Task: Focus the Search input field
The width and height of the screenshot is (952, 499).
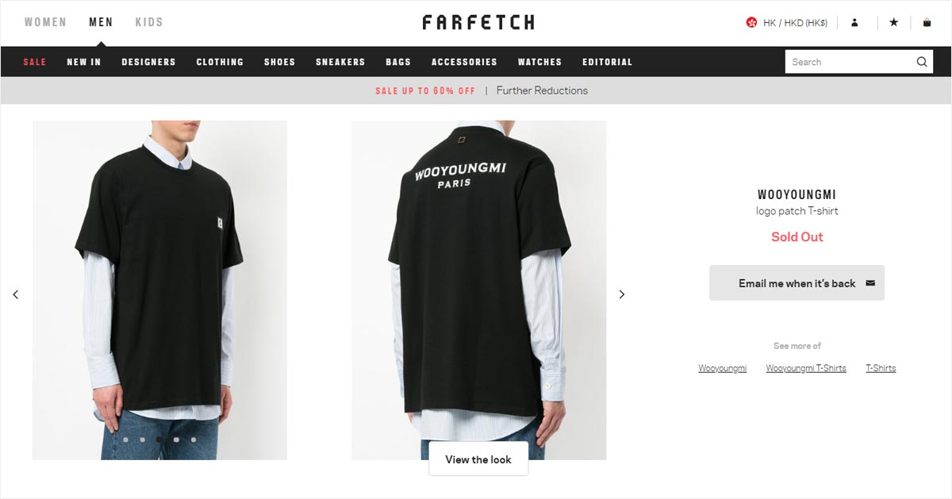Action: click(849, 62)
